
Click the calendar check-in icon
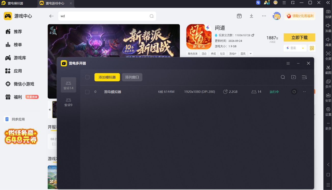click(x=239, y=16)
